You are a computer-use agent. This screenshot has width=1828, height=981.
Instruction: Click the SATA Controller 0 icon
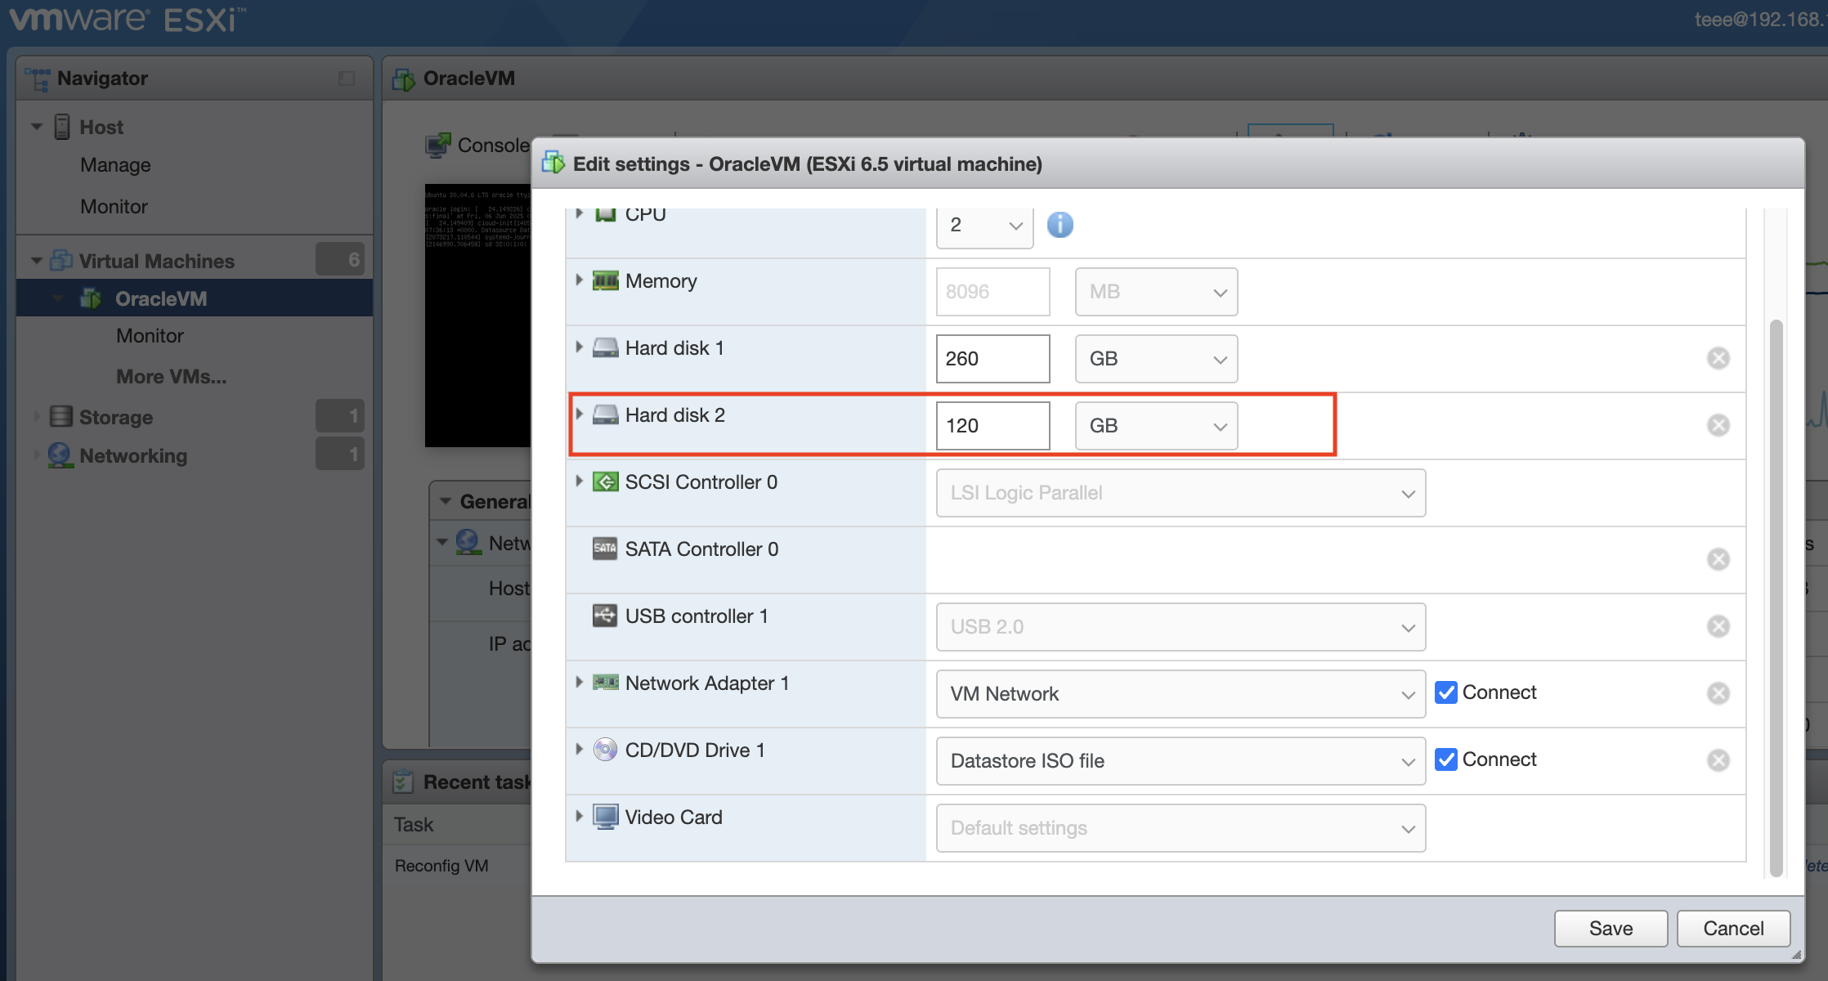click(x=605, y=549)
